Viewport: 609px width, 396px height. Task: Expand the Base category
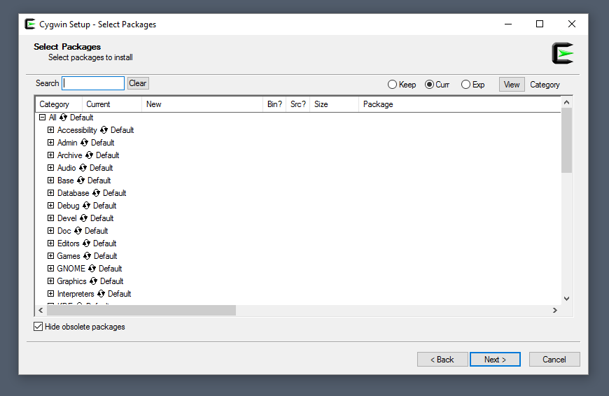pyautogui.click(x=50, y=180)
